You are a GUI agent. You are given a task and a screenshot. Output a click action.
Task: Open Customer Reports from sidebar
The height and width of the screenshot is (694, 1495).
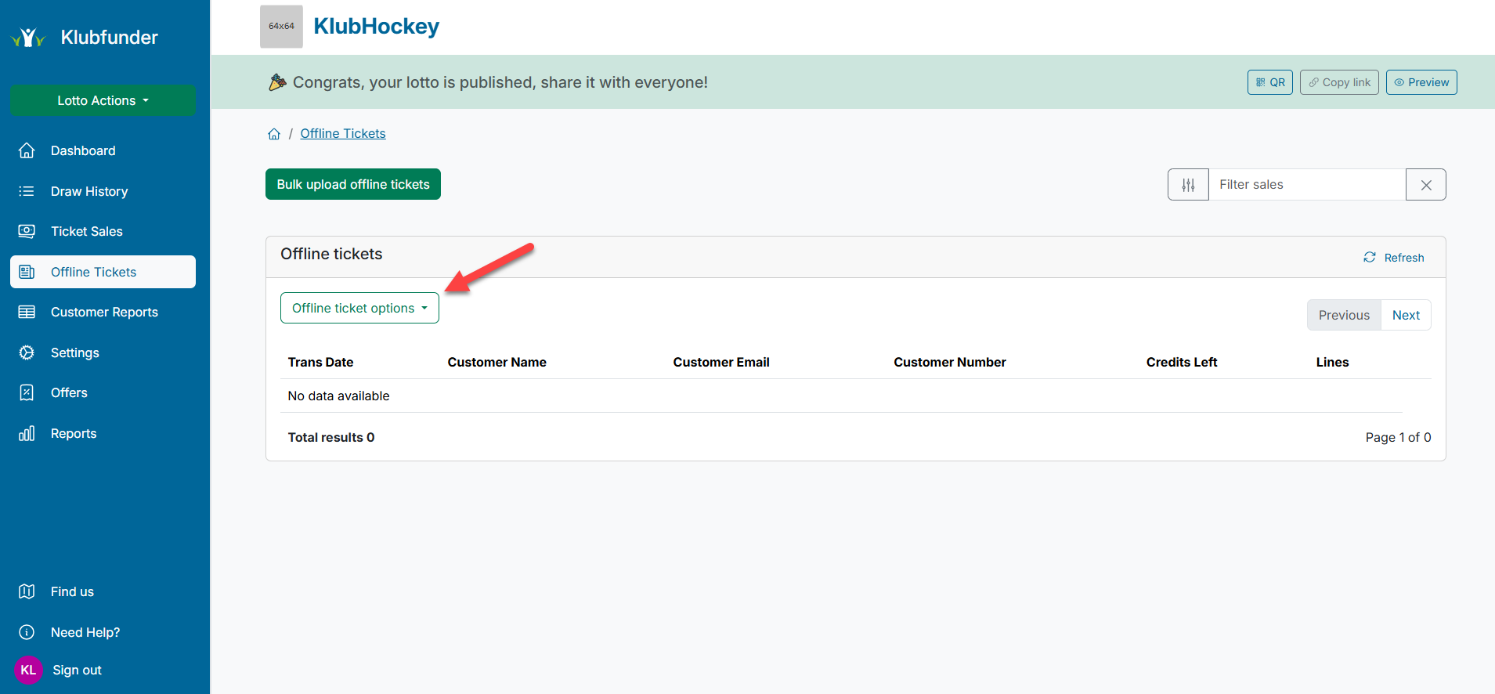pyautogui.click(x=104, y=312)
